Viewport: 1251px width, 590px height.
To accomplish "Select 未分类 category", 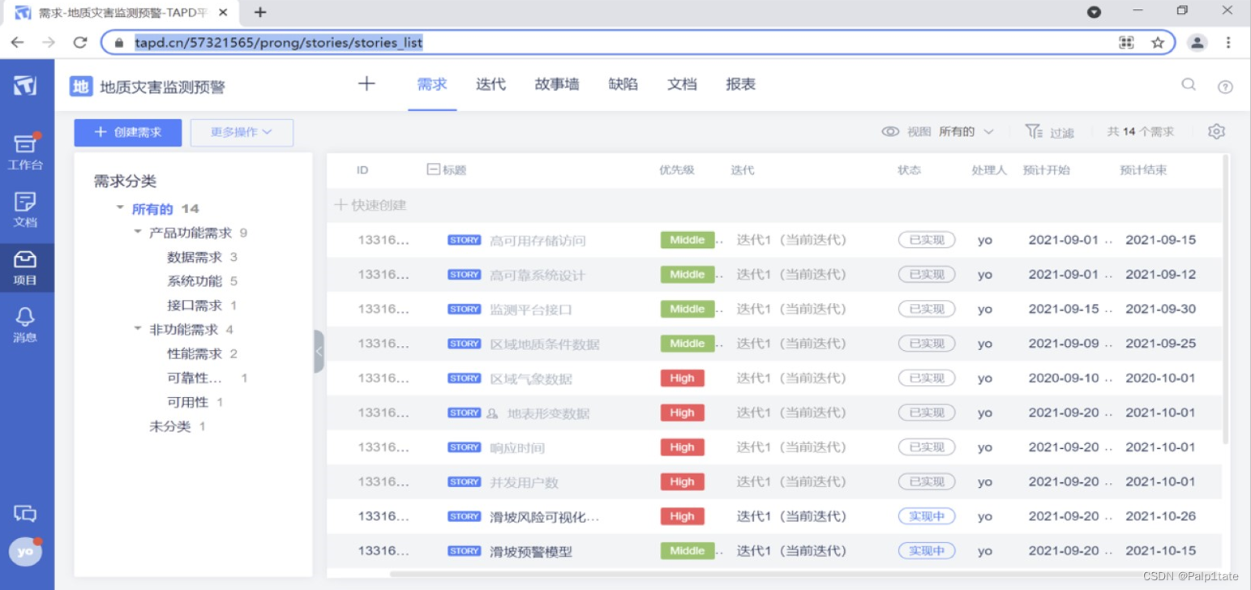I will coord(170,426).
